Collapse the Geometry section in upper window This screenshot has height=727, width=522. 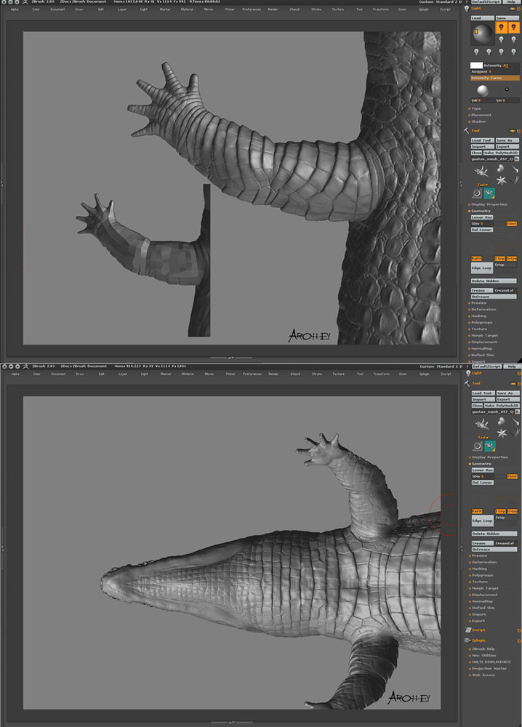click(481, 211)
